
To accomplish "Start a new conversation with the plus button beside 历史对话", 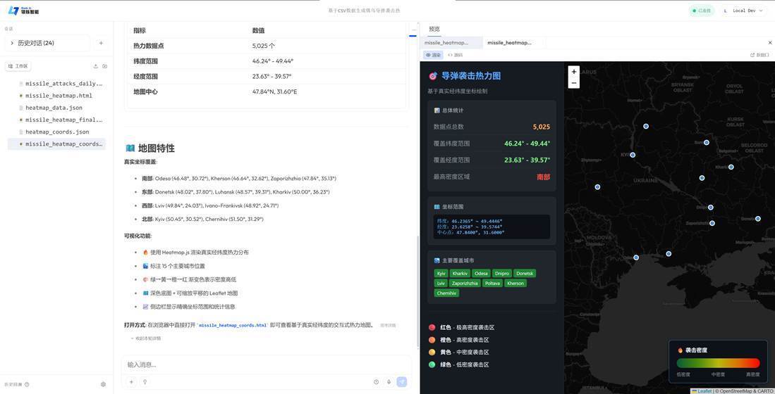I will (101, 43).
